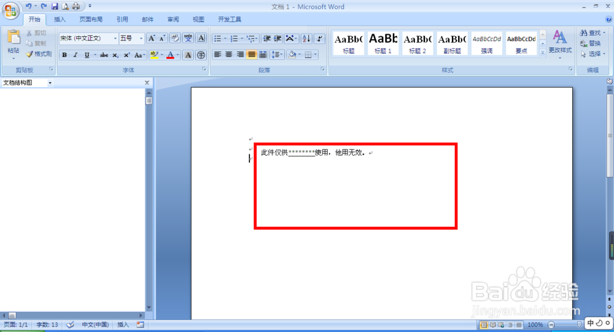Increase paragraph indent
The width and height of the screenshot is (614, 332).
(278, 38)
